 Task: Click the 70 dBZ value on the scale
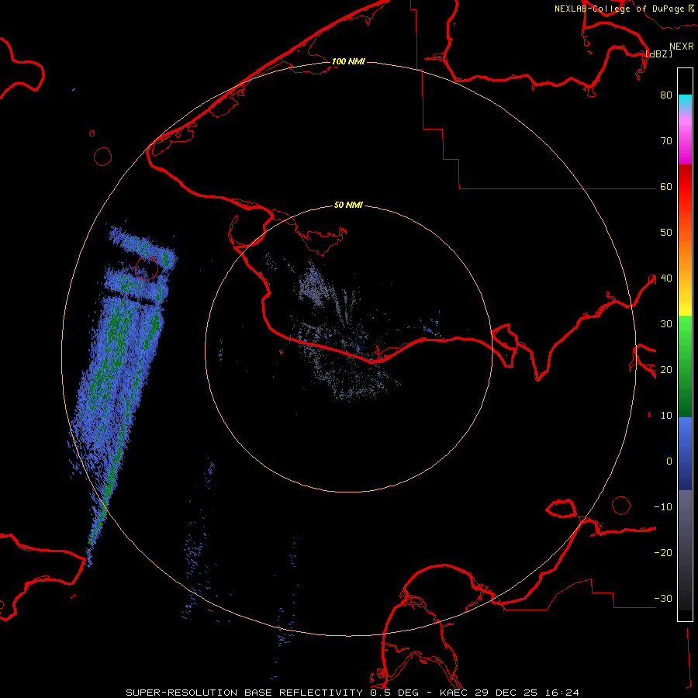[x=666, y=141]
